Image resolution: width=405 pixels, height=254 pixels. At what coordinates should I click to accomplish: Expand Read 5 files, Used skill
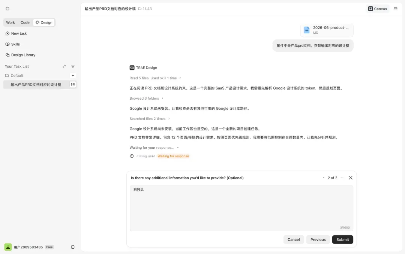(x=155, y=78)
